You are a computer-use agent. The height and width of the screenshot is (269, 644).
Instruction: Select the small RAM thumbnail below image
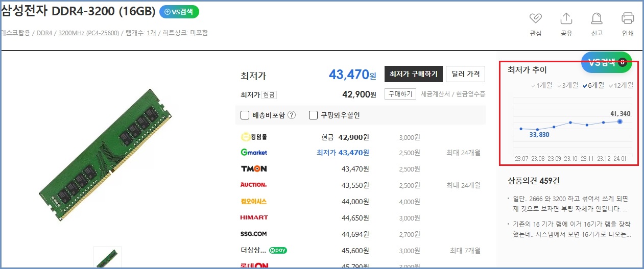[x=107, y=257]
